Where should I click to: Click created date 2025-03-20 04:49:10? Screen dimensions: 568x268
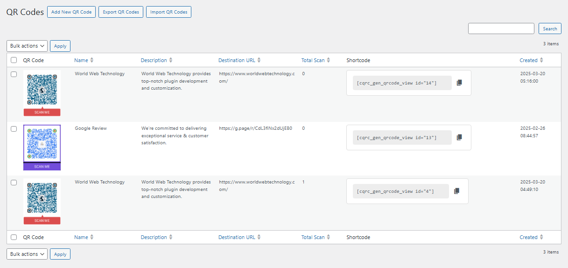point(533,185)
